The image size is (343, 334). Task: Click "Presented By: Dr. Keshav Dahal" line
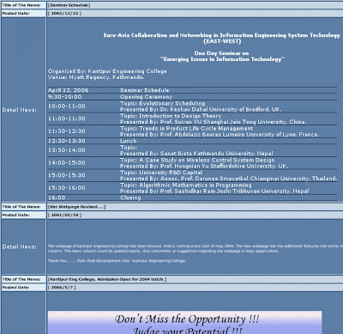pos(201,109)
